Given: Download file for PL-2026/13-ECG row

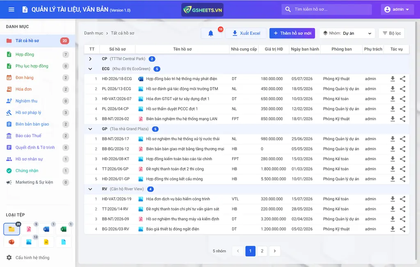Looking at the screenshot, I should click(x=393, y=89).
